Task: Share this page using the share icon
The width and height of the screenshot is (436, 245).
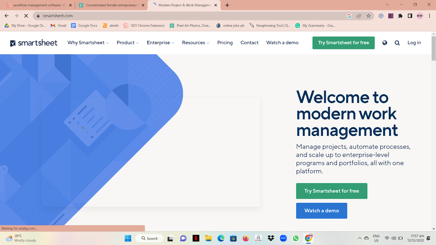Action: click(359, 16)
